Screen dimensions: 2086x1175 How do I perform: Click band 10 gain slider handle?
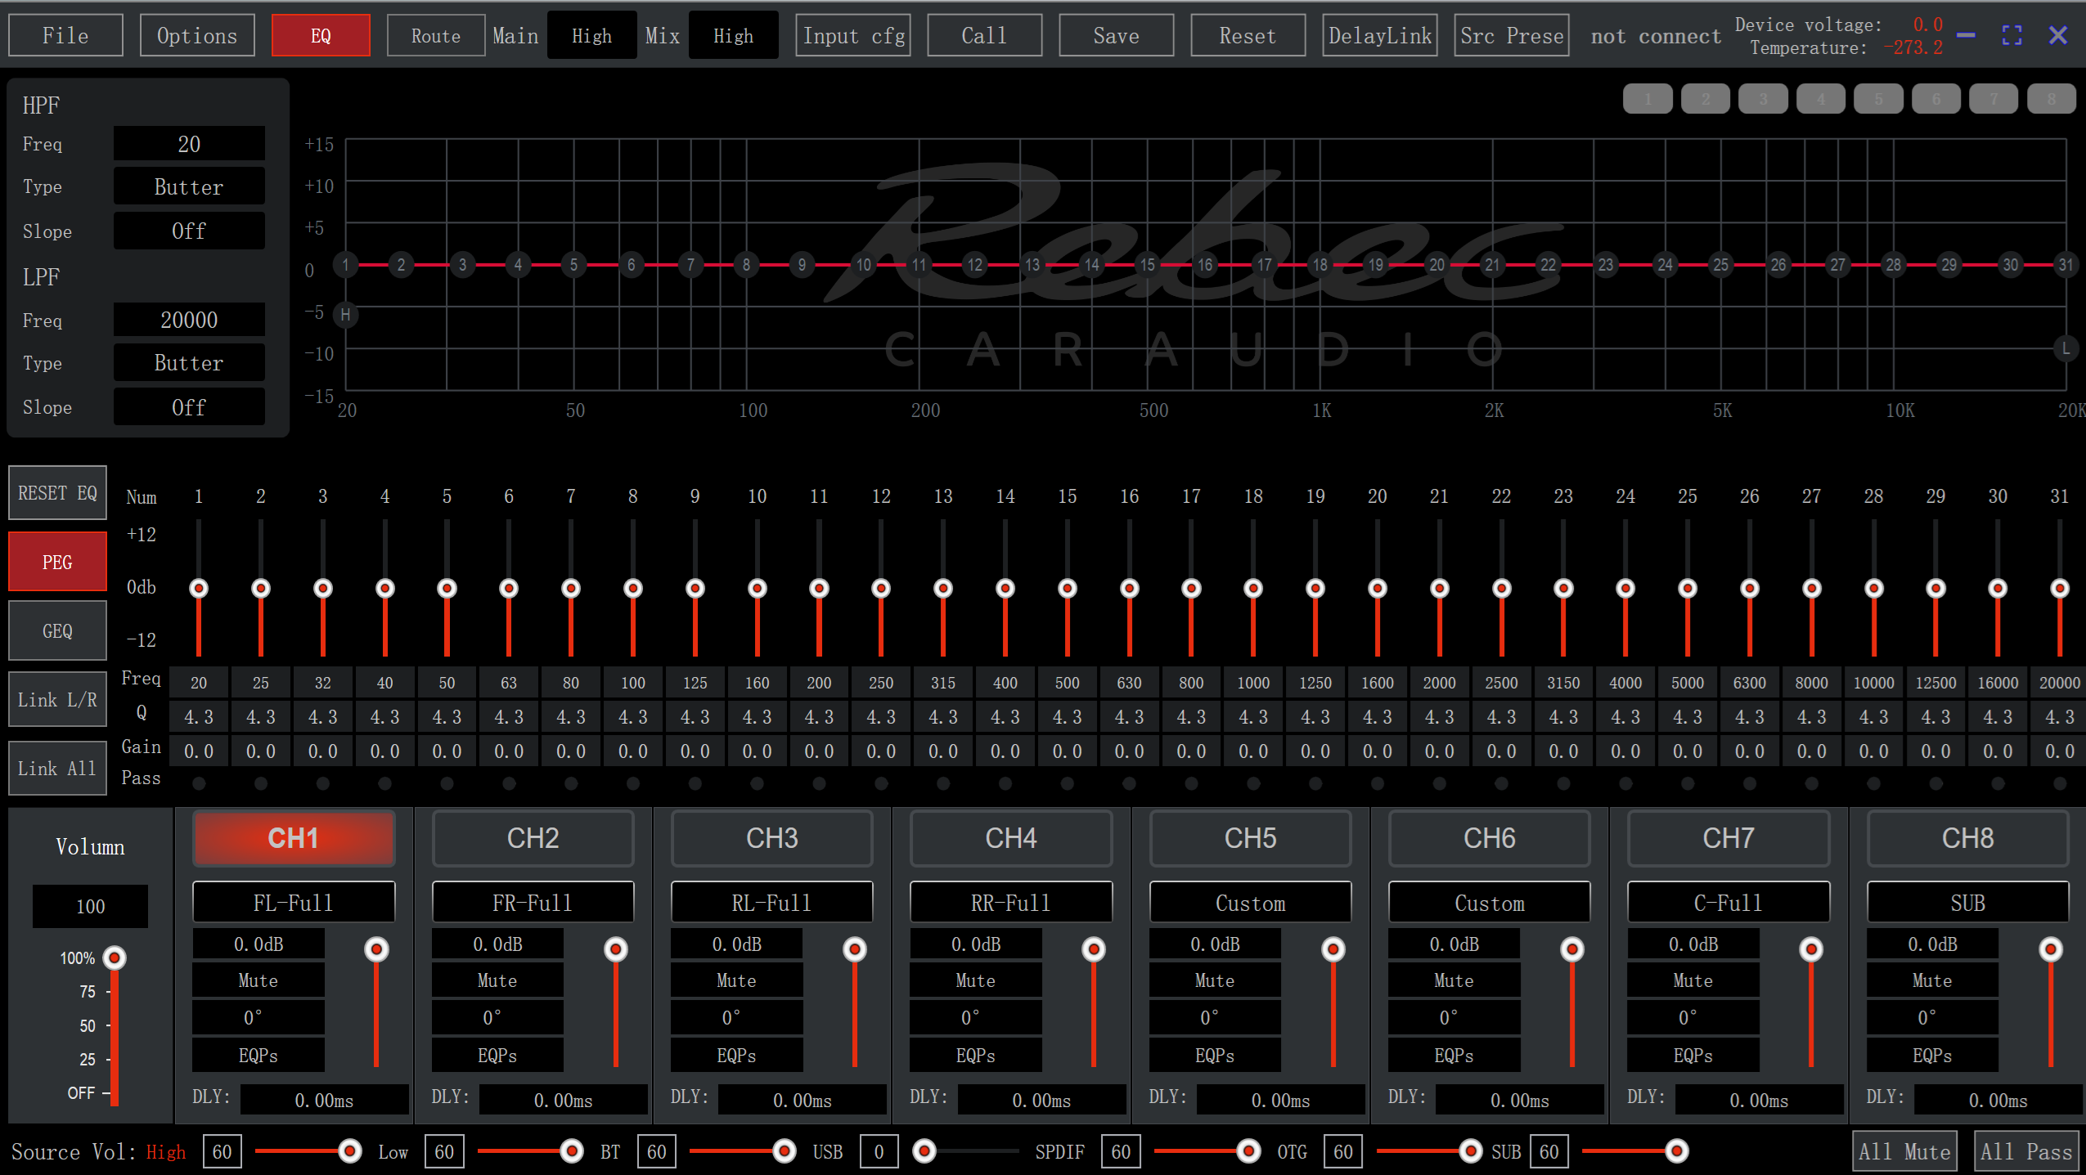click(x=757, y=588)
